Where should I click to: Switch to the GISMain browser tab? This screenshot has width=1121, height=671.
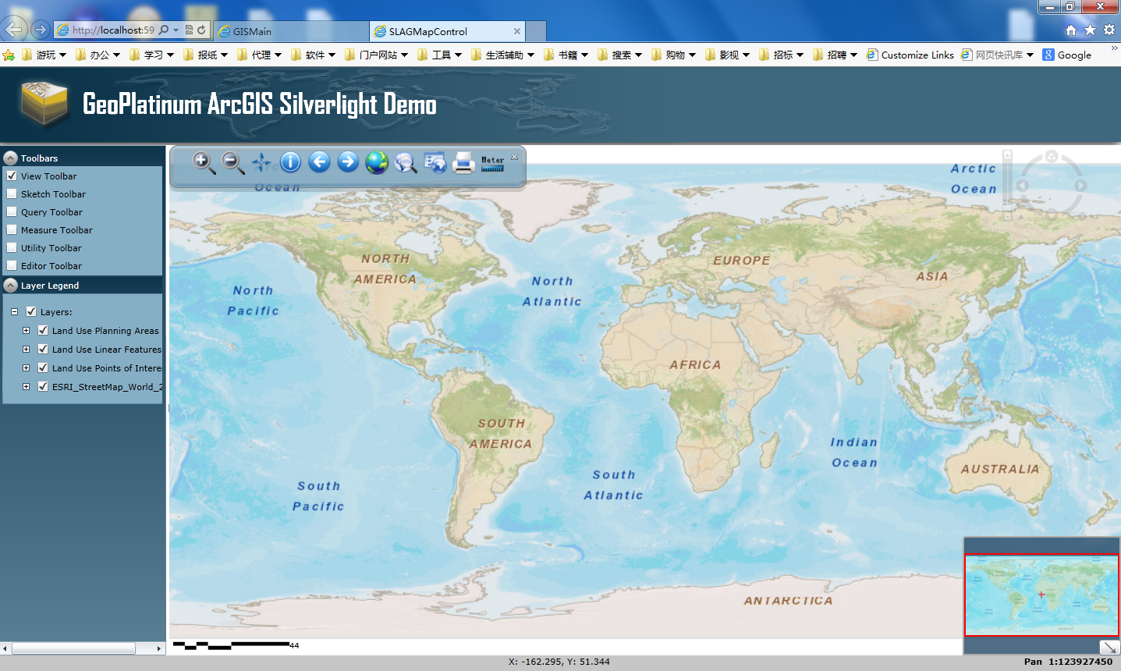click(x=290, y=31)
